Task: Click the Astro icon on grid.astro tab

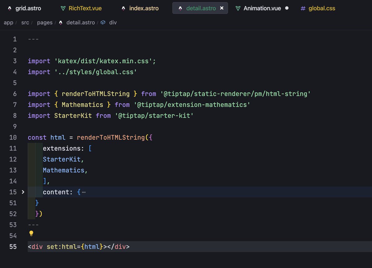Action: point(10,8)
